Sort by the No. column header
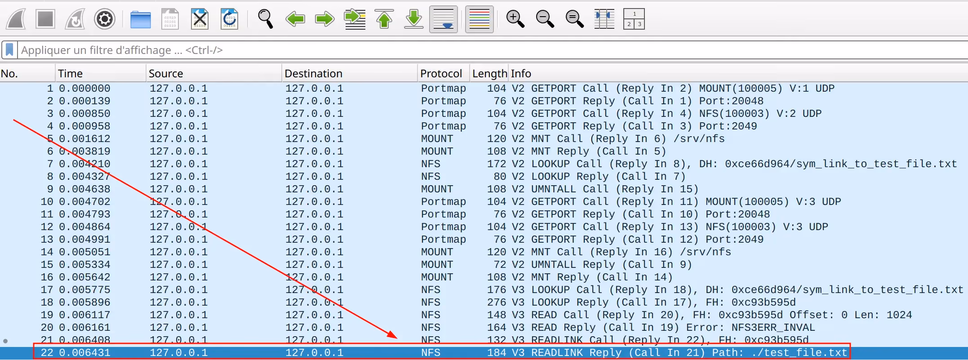968x360 pixels. (27, 73)
